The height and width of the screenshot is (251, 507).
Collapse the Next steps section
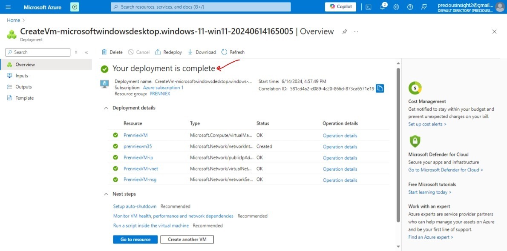[x=106, y=194]
